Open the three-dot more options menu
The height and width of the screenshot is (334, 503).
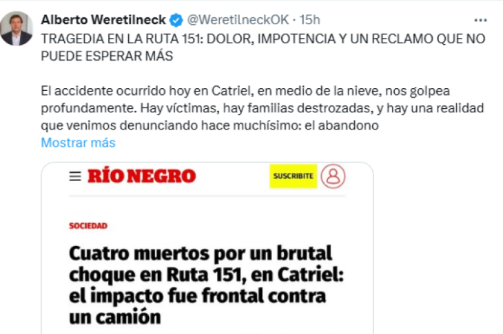(480, 20)
